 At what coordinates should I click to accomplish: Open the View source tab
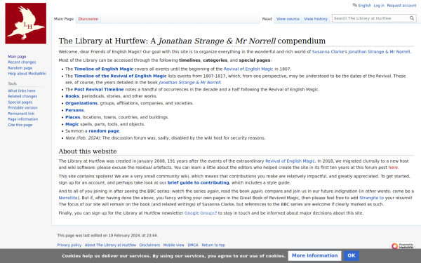[288, 19]
